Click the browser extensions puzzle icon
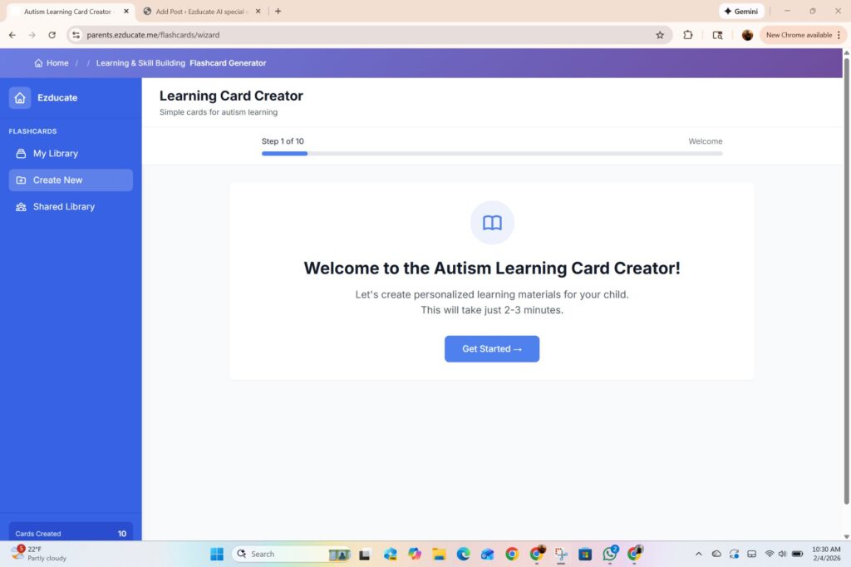The width and height of the screenshot is (851, 567). point(687,35)
